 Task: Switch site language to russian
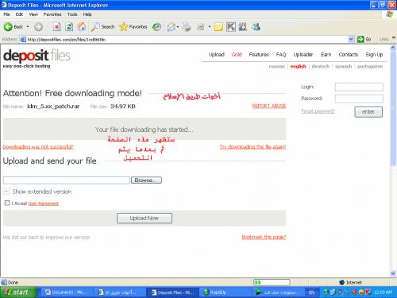pos(276,67)
